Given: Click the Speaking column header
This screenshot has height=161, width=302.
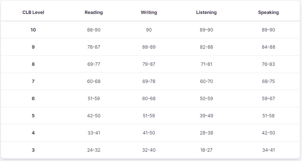Looking at the screenshot, I should [x=268, y=12].
